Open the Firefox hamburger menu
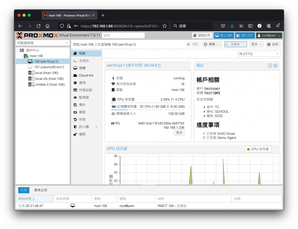 [x=278, y=26]
